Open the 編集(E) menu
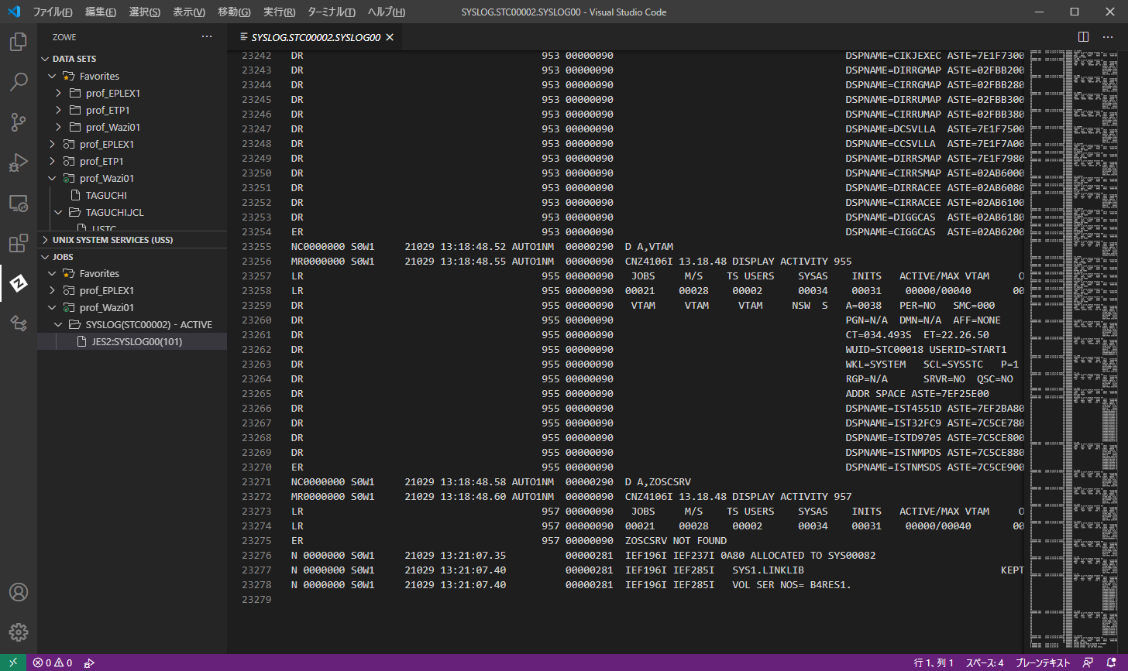 [x=101, y=12]
